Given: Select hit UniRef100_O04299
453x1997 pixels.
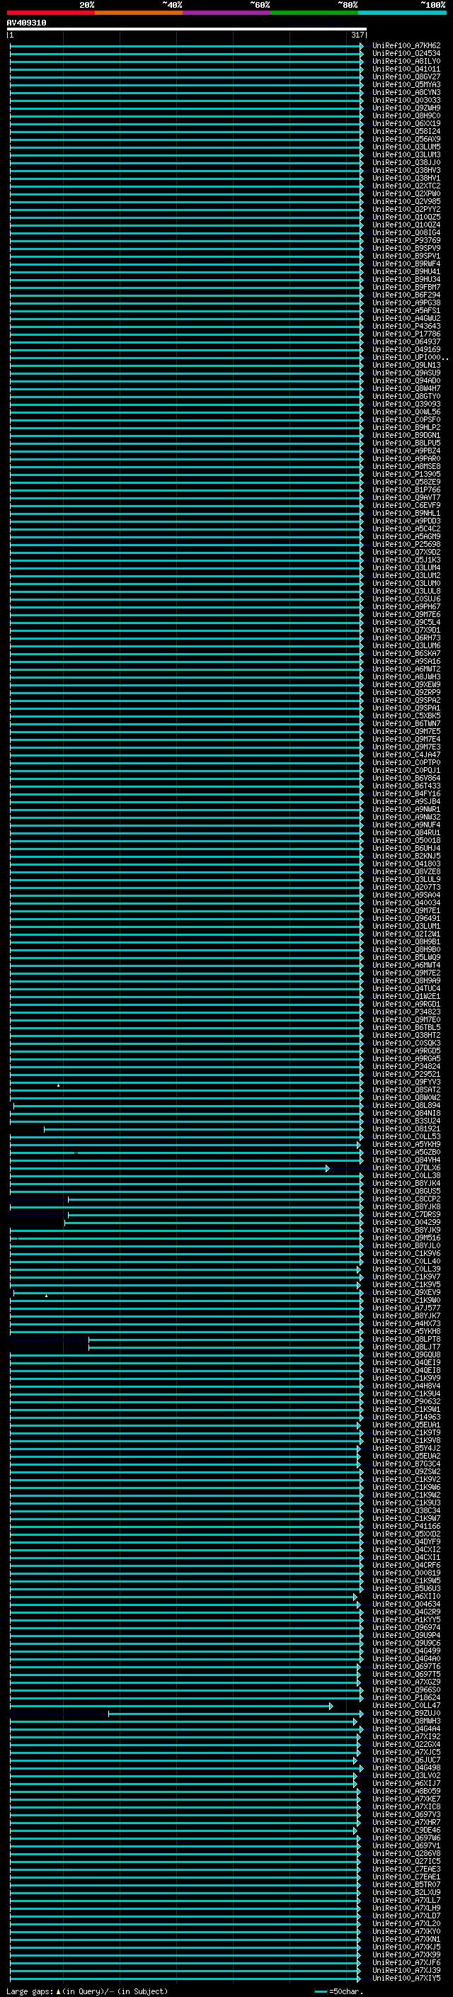Looking at the screenshot, I should point(406,1223).
